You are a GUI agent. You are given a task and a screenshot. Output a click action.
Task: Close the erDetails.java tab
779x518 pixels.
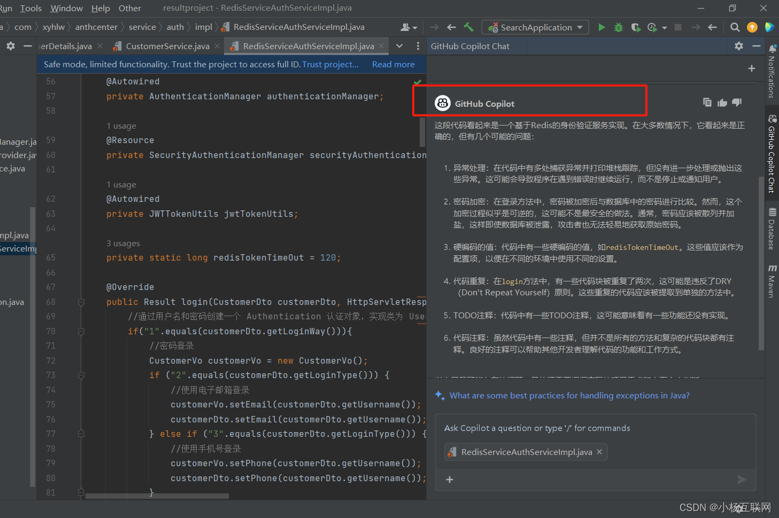(100, 46)
